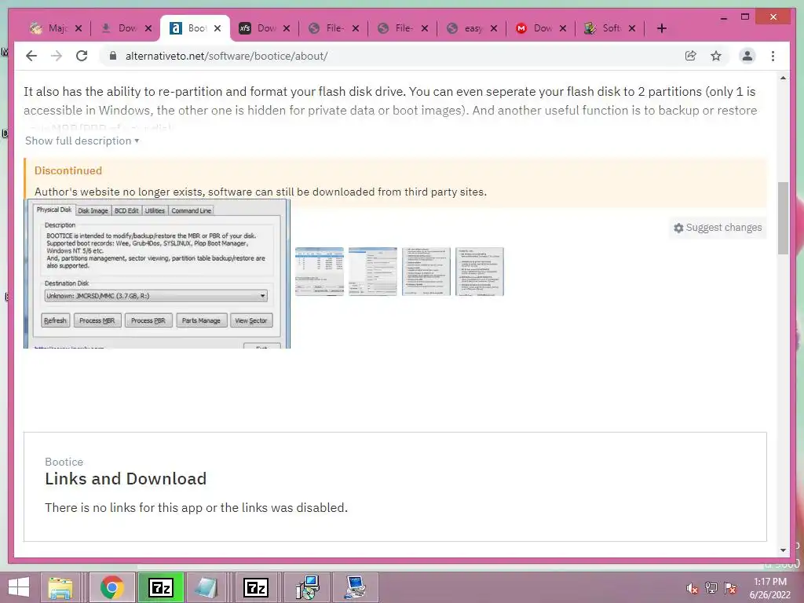Open the installer setup taskbar icon
This screenshot has width=804, height=603.
[x=307, y=587]
